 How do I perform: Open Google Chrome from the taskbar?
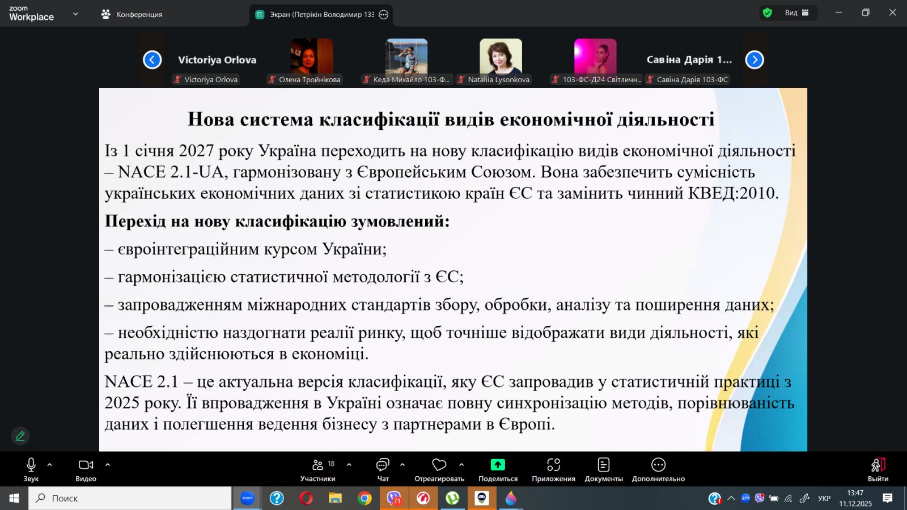click(x=365, y=498)
